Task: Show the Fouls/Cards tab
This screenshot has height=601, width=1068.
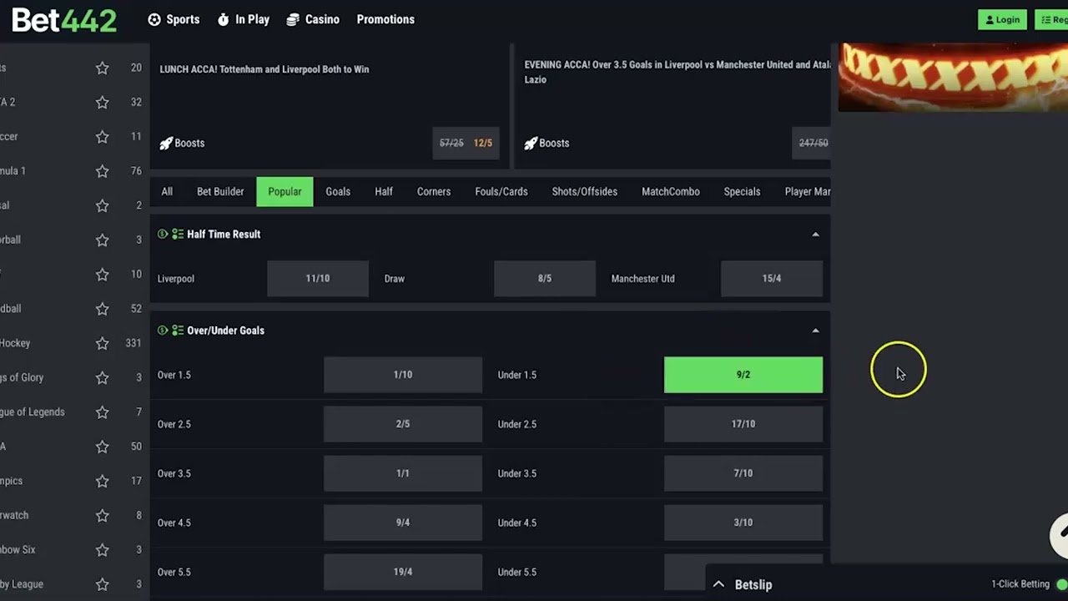Action: [x=501, y=191]
